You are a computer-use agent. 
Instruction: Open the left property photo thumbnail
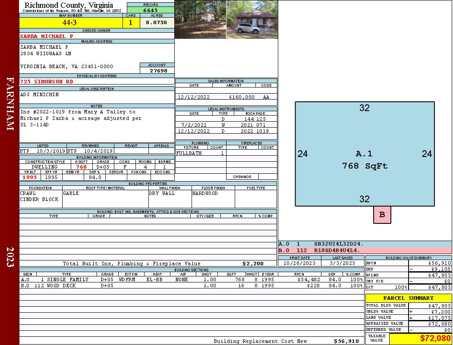pos(200,19)
